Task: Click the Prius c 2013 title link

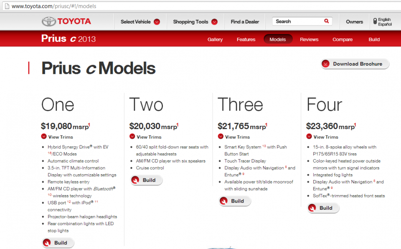Action: tap(69, 38)
